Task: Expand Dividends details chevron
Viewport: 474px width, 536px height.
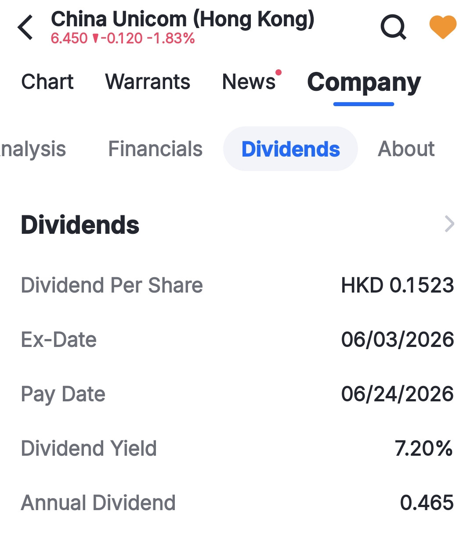Action: click(x=449, y=224)
